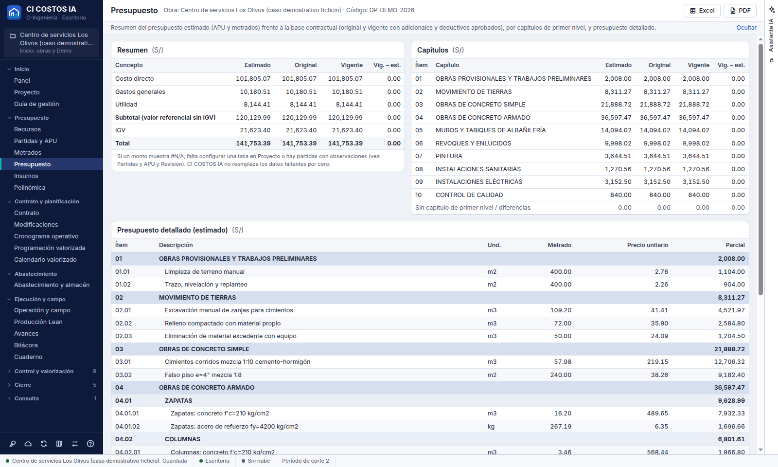Open the Asistente IA sparkle icon
This screenshot has height=467, width=778.
772,10
